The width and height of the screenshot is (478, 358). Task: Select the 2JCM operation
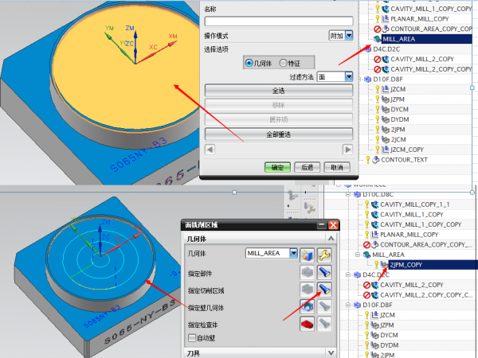coord(398,139)
